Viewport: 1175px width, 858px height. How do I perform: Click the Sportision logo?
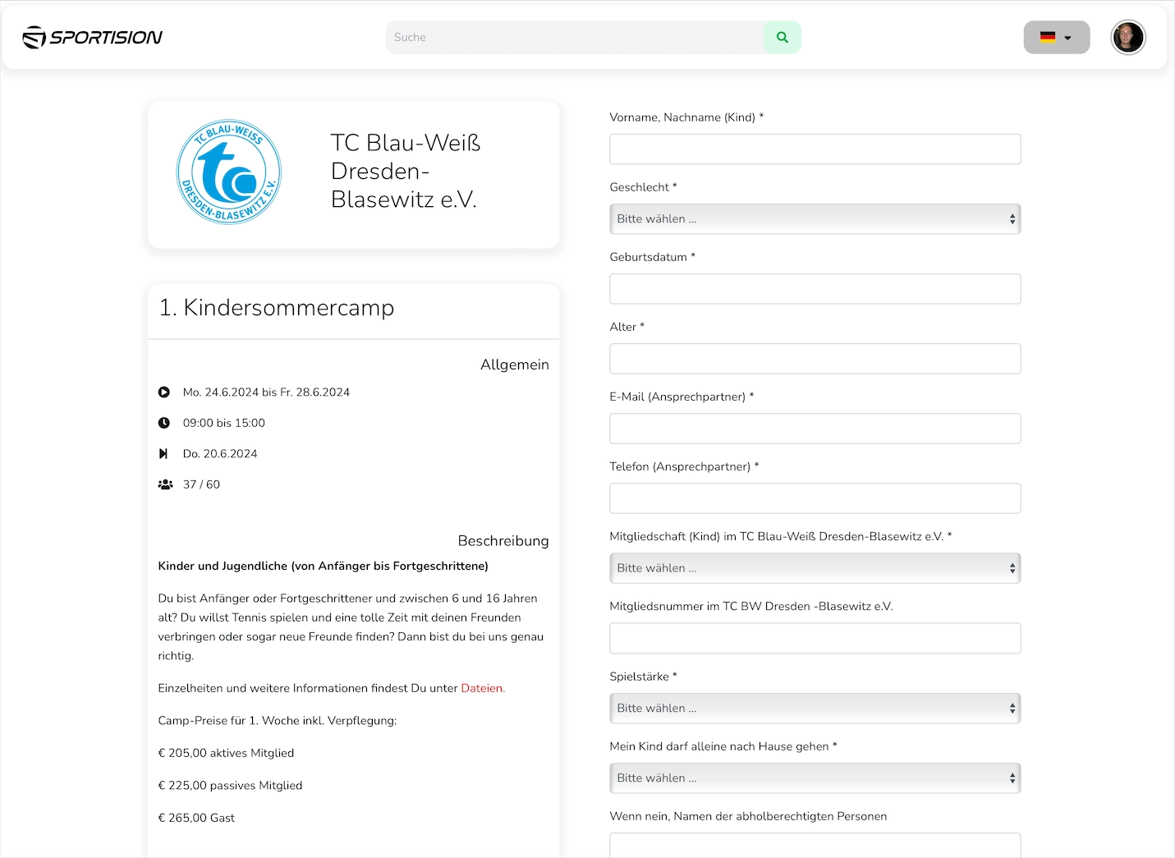[x=92, y=38]
